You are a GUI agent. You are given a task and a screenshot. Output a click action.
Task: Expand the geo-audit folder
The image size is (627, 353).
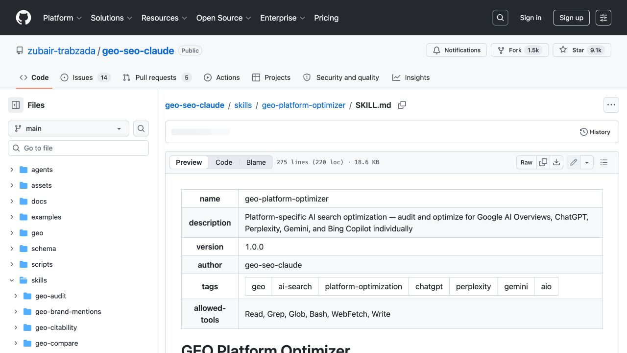tap(16, 296)
